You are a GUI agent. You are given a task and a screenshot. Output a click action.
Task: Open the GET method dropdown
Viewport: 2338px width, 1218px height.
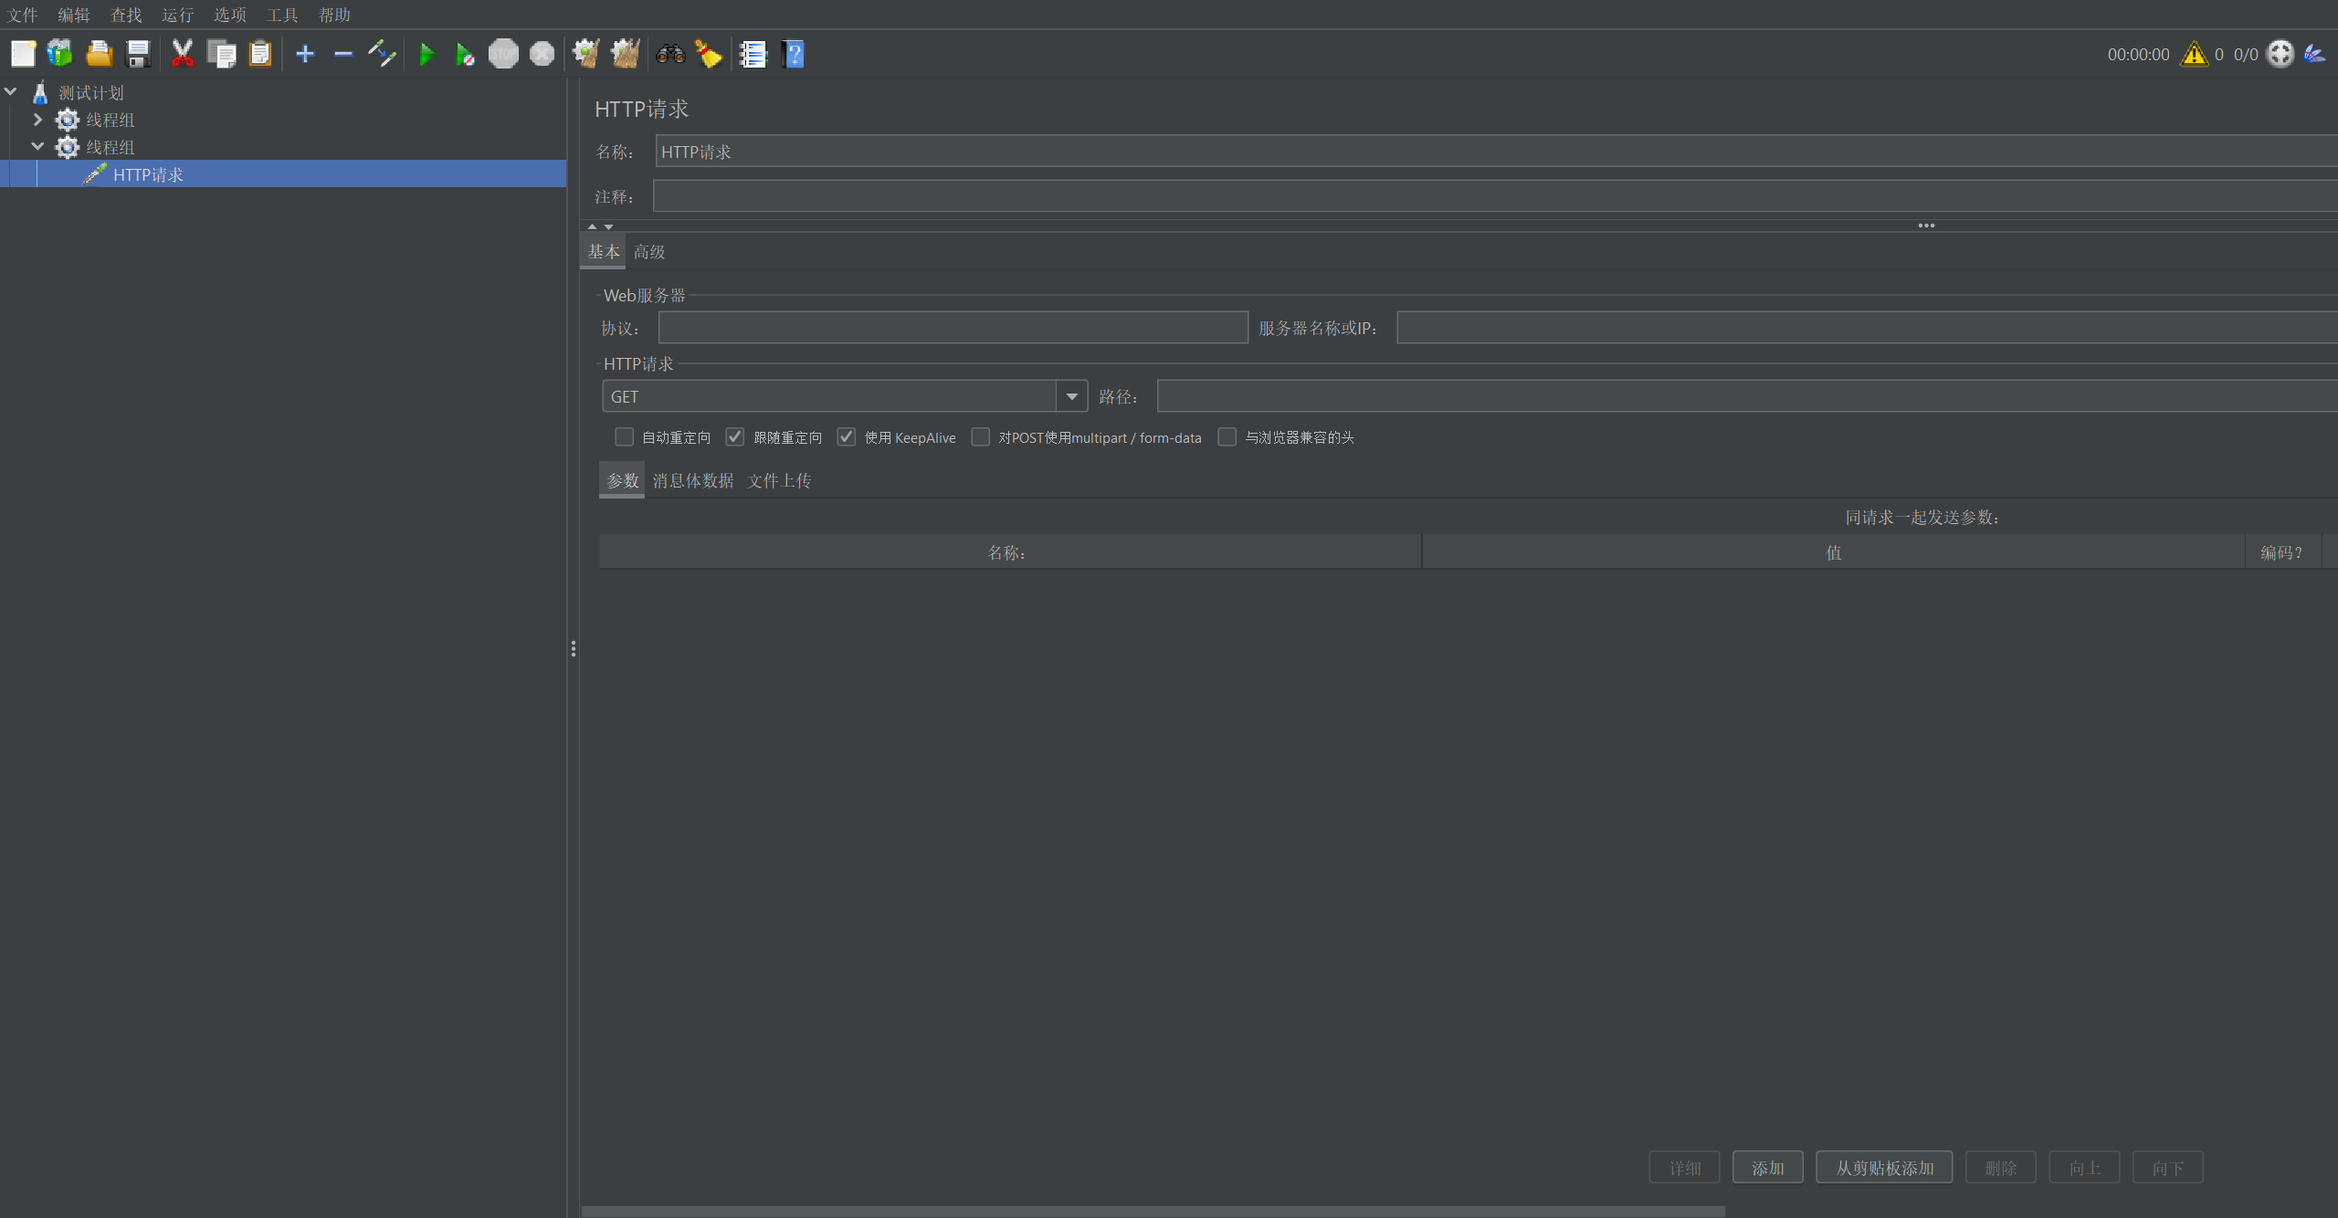coord(1072,396)
